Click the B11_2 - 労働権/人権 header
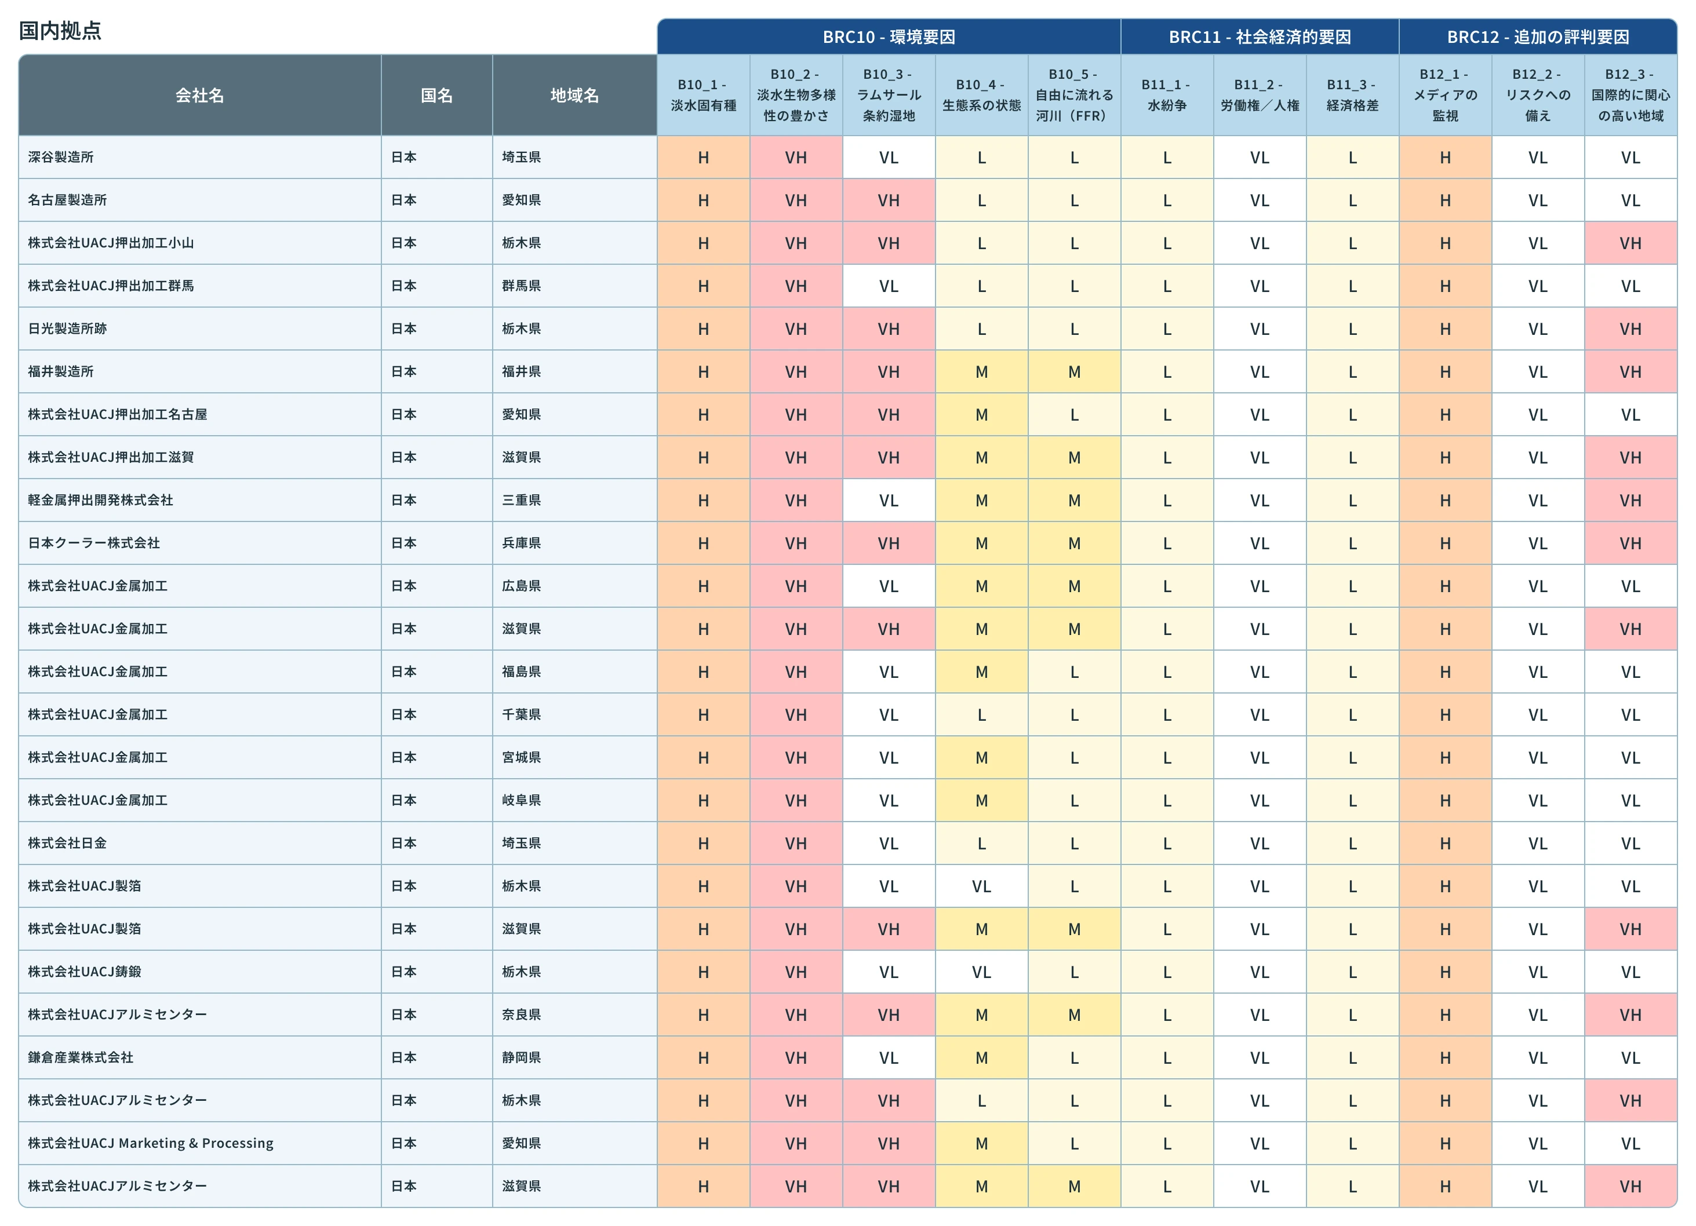This screenshot has width=1696, height=1226. pyautogui.click(x=1260, y=95)
